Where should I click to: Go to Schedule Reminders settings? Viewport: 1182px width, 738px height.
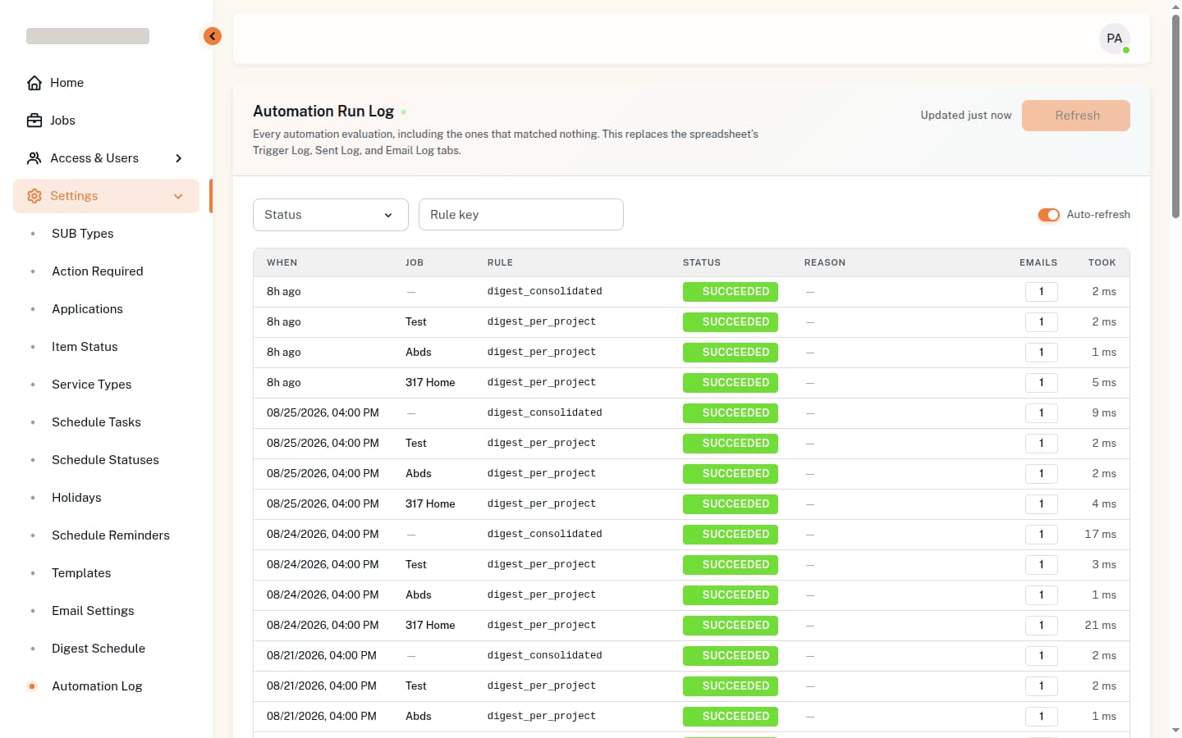(x=110, y=535)
